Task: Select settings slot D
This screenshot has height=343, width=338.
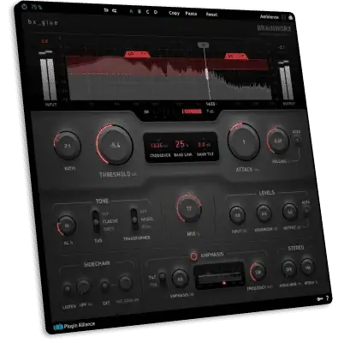Action: click(x=156, y=12)
